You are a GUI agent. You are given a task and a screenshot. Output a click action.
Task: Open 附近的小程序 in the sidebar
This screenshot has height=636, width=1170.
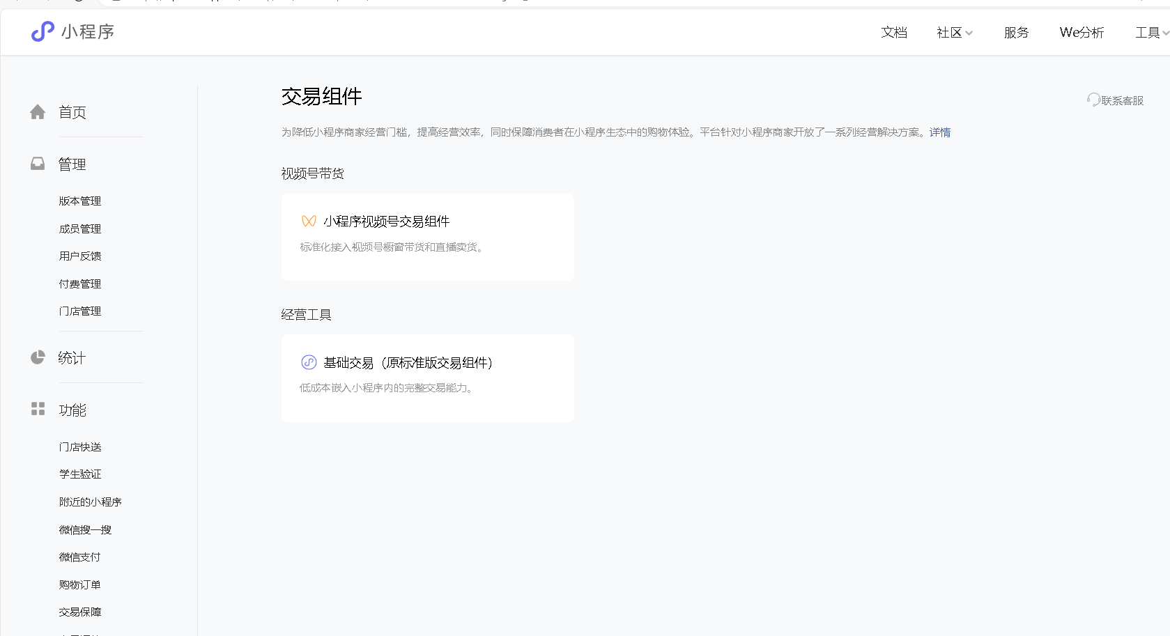[x=91, y=502]
